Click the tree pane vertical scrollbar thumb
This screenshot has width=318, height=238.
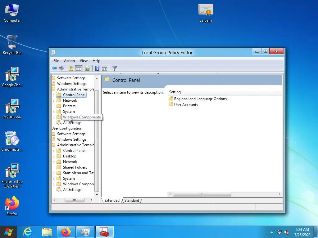click(97, 141)
